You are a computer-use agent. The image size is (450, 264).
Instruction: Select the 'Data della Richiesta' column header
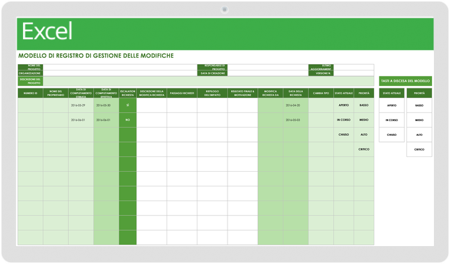click(x=296, y=94)
